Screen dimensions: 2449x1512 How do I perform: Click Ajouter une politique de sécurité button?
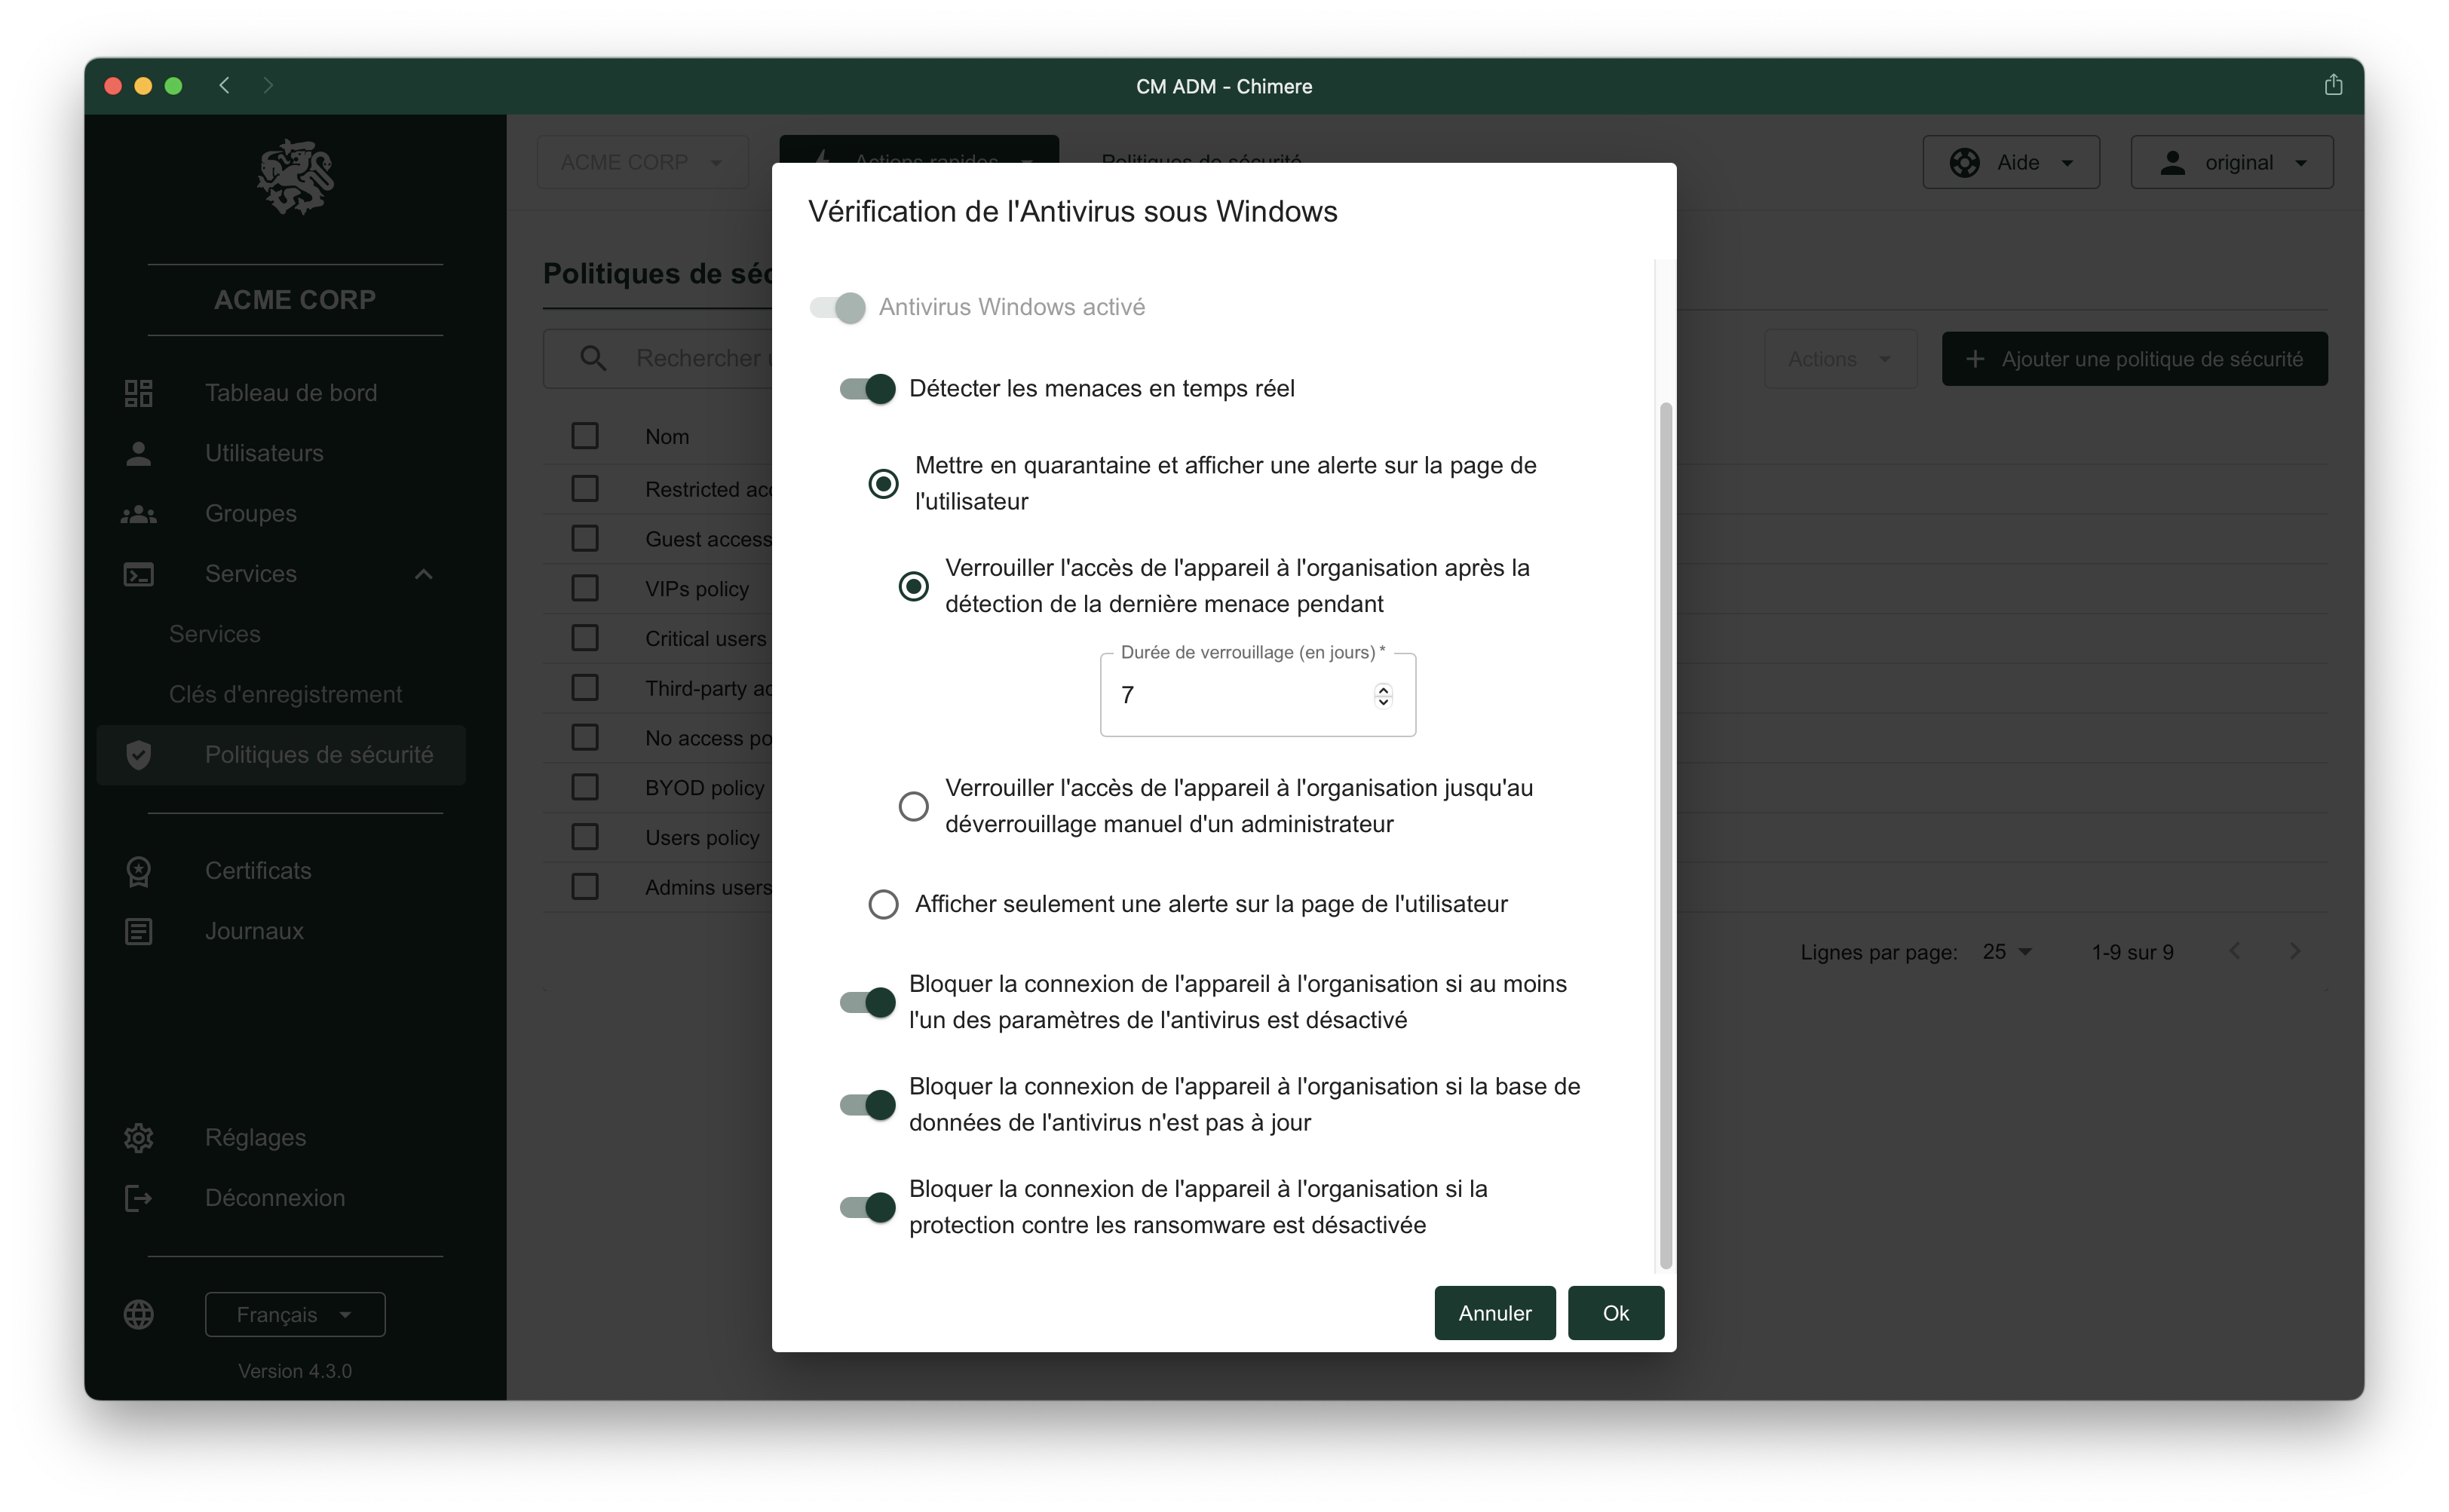2134,359
